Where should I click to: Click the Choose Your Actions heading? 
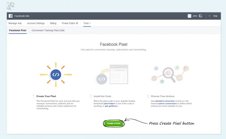coord(162,96)
